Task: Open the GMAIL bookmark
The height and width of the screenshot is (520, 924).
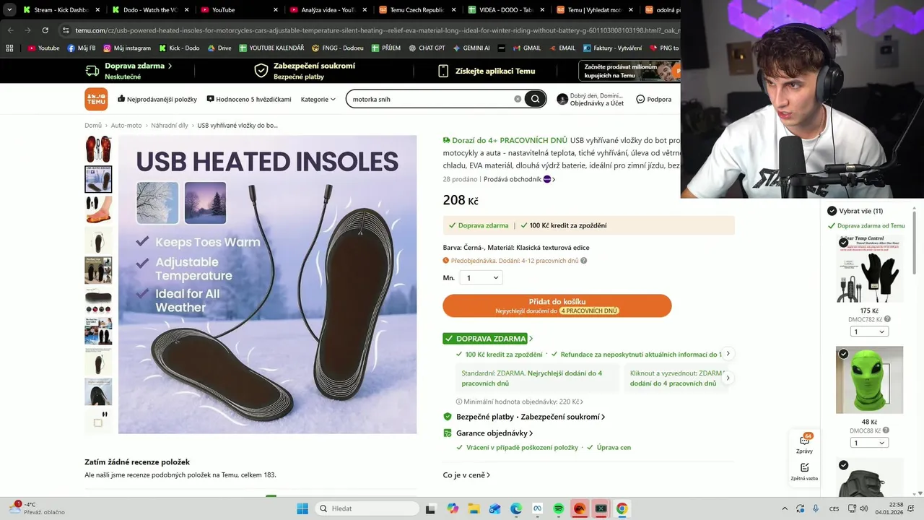Action: pyautogui.click(x=526, y=48)
